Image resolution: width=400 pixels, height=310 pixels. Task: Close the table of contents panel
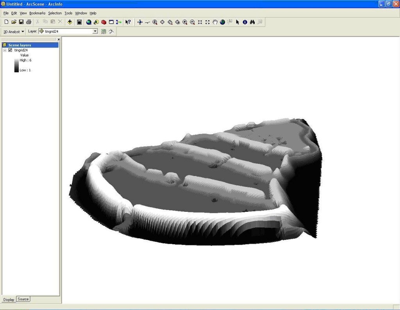pos(59,39)
